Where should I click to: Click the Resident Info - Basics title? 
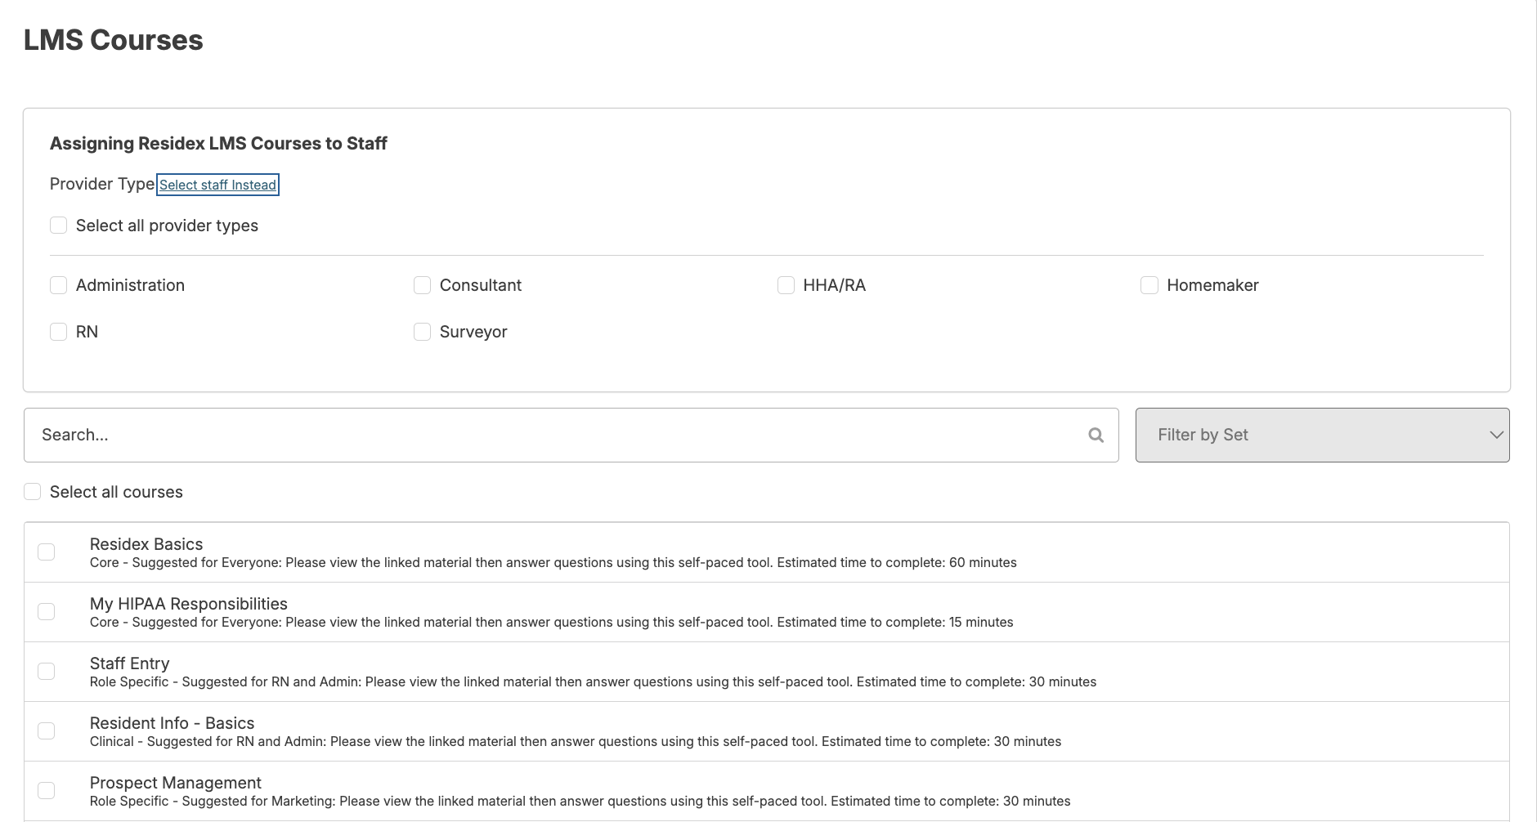172,723
